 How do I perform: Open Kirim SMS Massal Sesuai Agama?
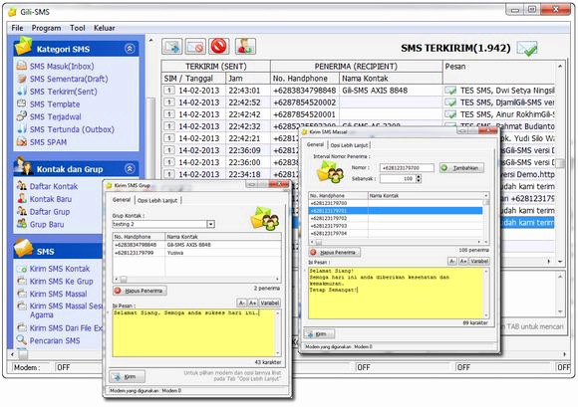[66, 310]
